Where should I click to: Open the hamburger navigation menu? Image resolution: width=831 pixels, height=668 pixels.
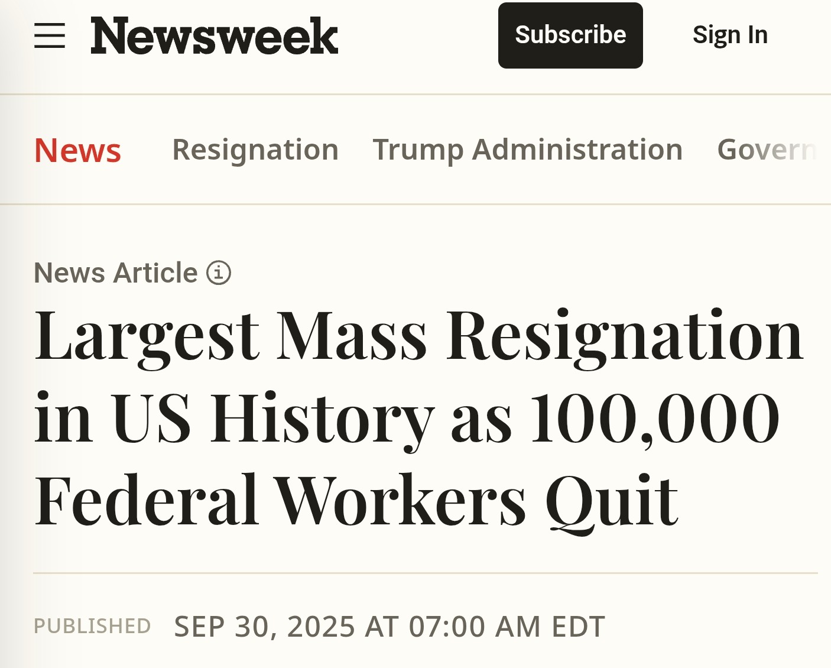tap(50, 35)
